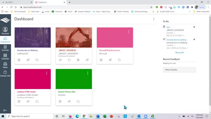The width and height of the screenshot is (211, 119).
Task: Open Files icon on sandbox-CWA-fowler card
Action: point(37,101)
